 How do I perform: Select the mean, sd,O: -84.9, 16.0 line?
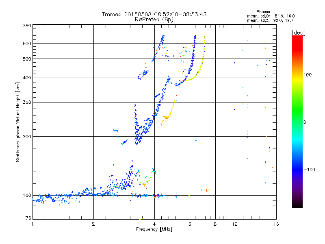[271, 16]
